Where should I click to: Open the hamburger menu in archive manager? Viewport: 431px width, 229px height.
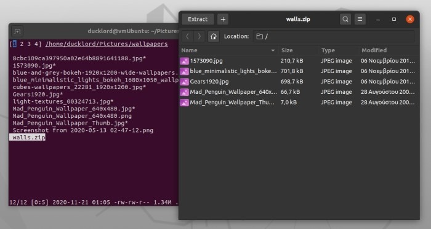(360, 19)
